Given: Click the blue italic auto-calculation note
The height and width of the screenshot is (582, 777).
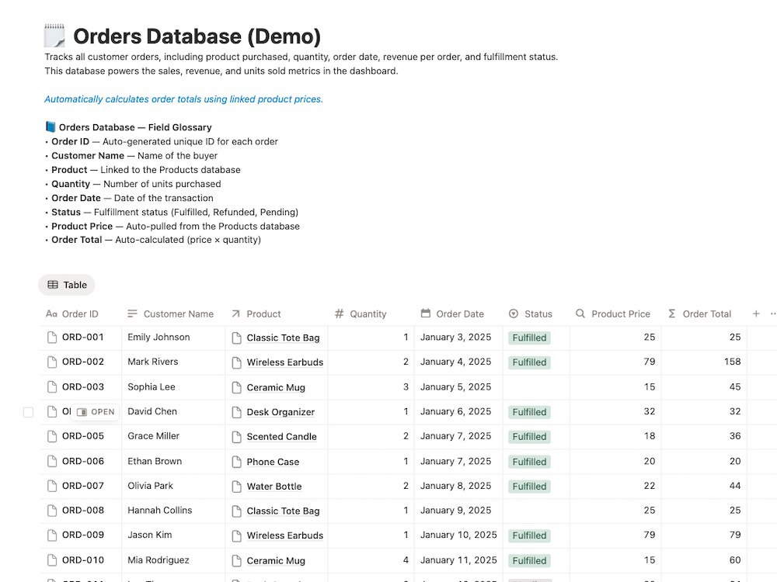Looking at the screenshot, I should [184, 99].
